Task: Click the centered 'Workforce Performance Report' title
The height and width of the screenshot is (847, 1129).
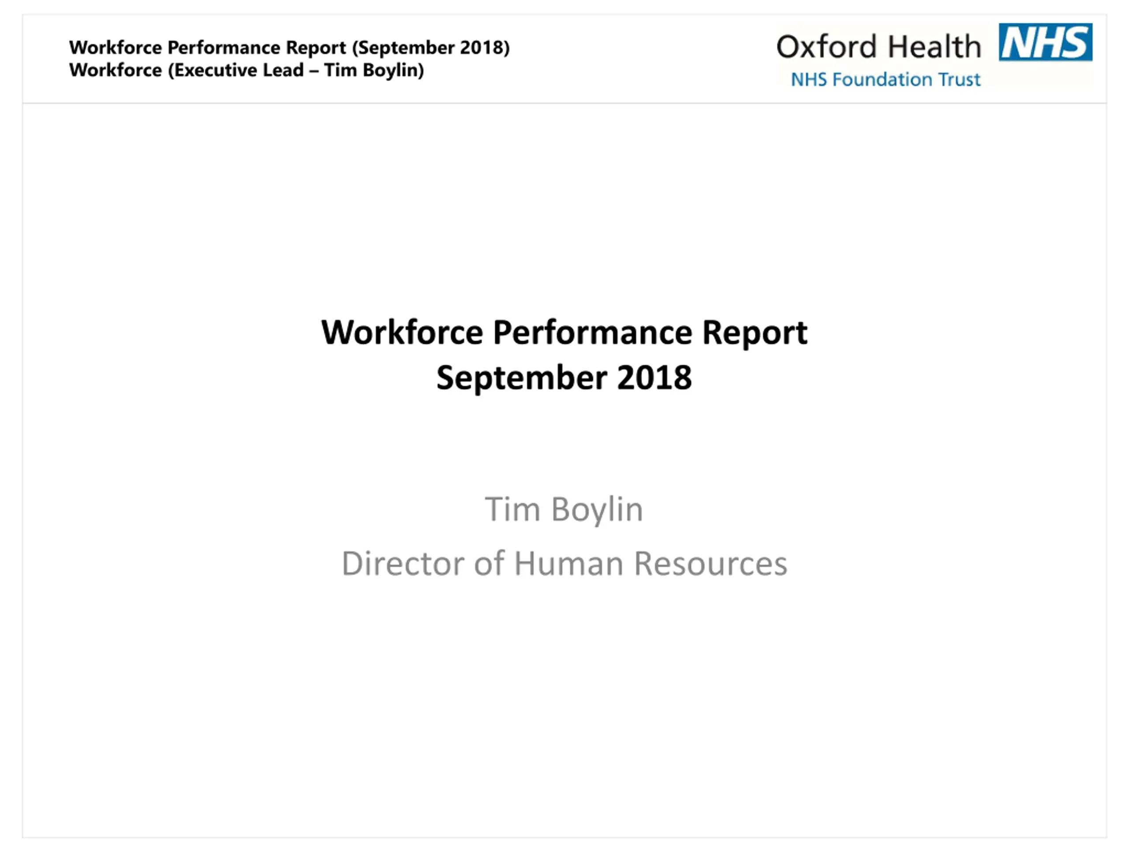Action: pos(564,333)
